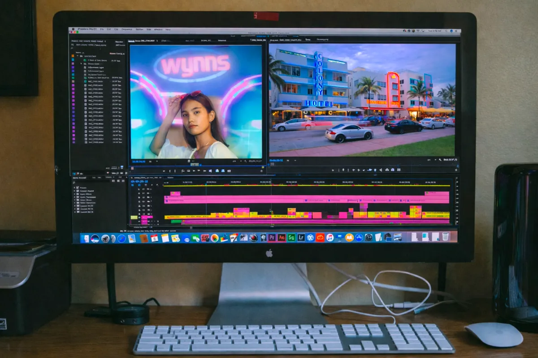Expand the Presets folder in Effects panel

(x=74, y=188)
